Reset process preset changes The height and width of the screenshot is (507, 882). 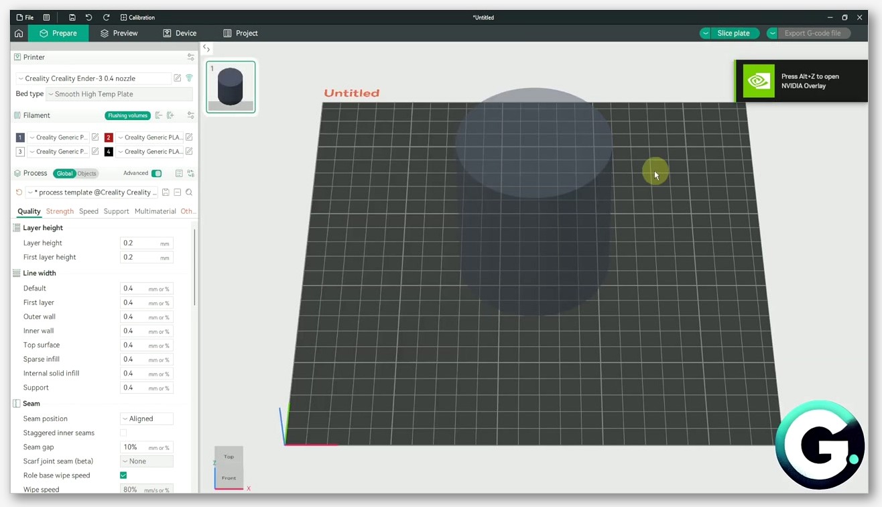click(19, 192)
